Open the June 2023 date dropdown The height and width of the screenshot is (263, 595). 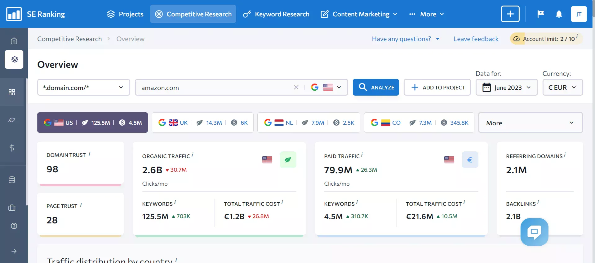[506, 88]
